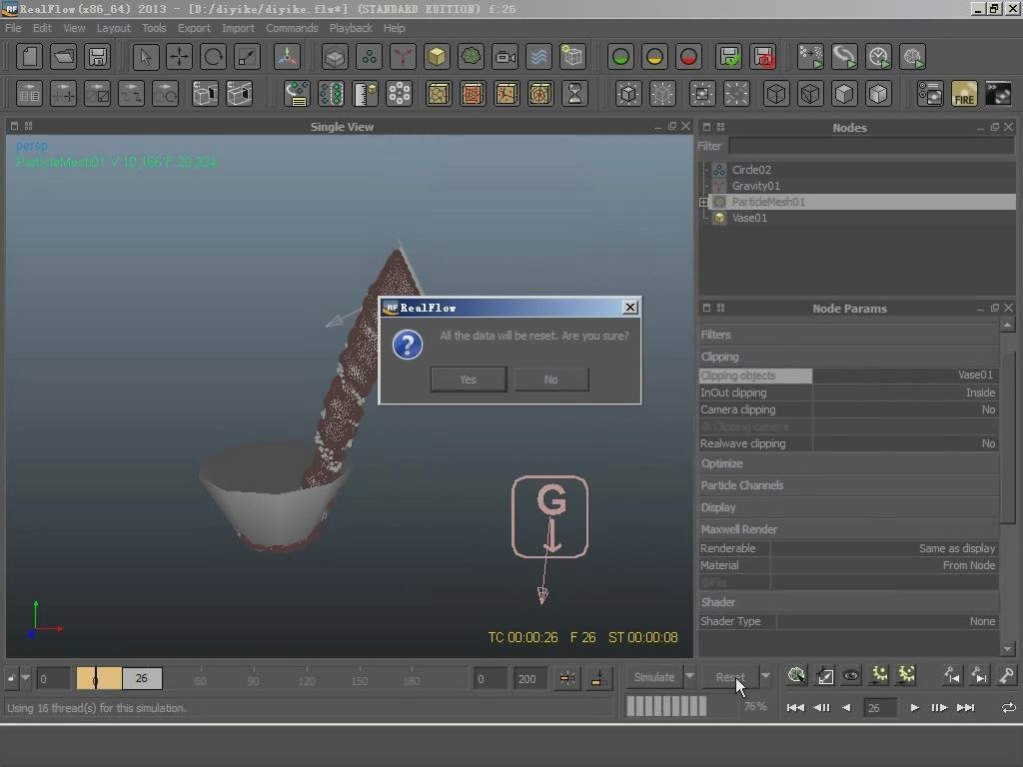1023x767 pixels.
Task: Open the Shader Type dropdown showing None
Action: click(887, 621)
